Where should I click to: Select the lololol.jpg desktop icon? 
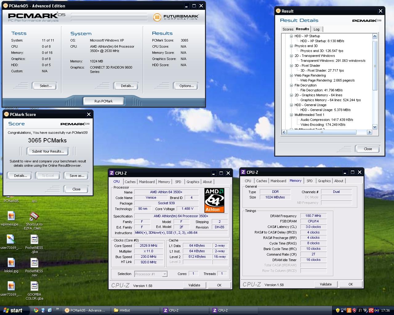11,266
